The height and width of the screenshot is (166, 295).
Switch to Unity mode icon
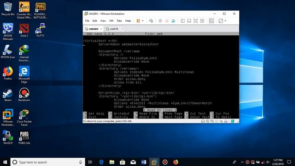pos(202,21)
